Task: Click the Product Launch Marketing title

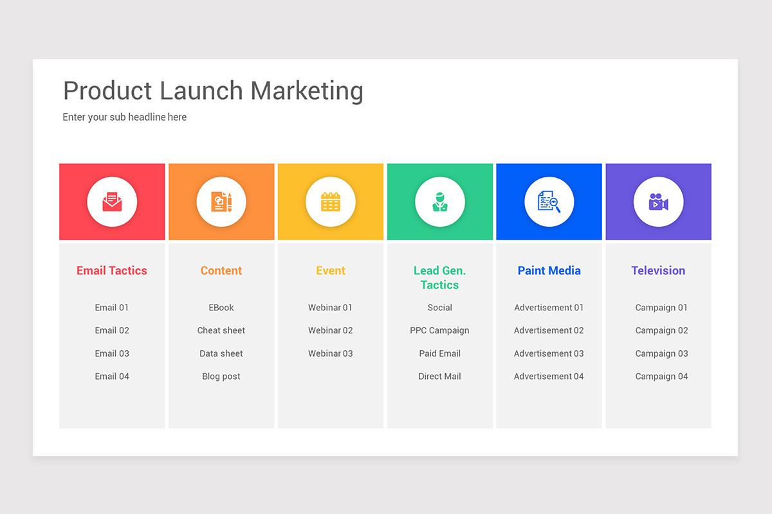Action: [213, 91]
